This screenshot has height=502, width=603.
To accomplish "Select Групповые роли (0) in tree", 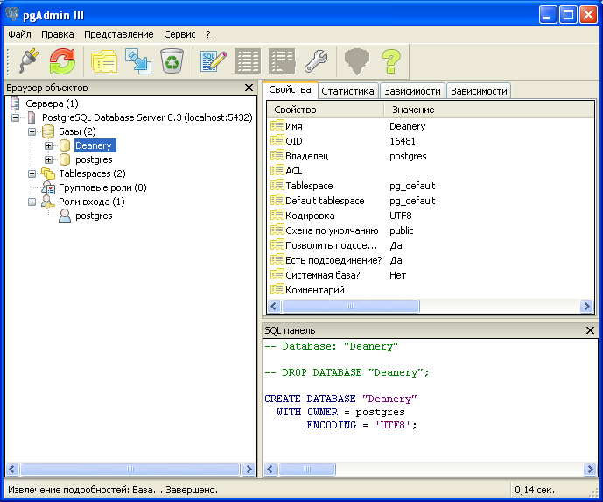I will 102,187.
